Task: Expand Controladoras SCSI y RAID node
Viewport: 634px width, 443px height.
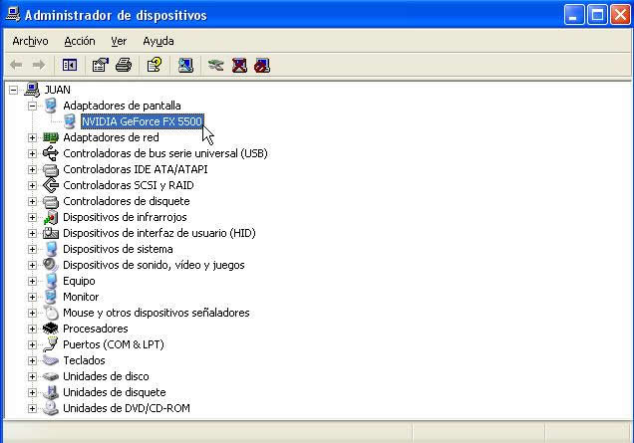Action: (x=32, y=185)
